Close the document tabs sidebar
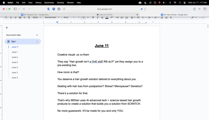Screen dimensions: 209x120 7,28
